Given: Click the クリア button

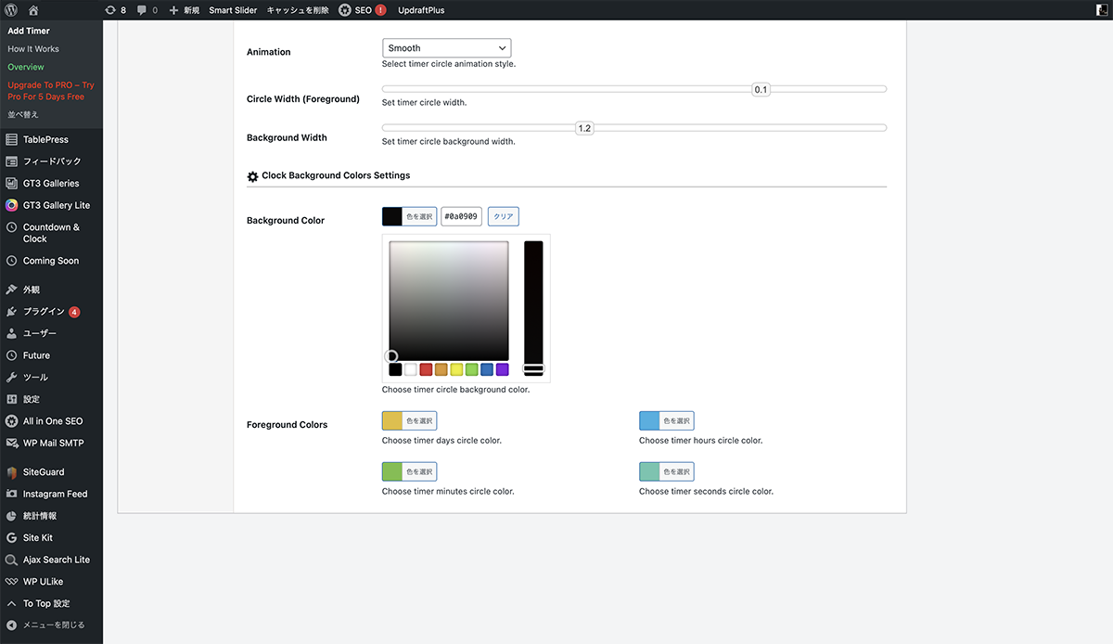Looking at the screenshot, I should [x=503, y=216].
